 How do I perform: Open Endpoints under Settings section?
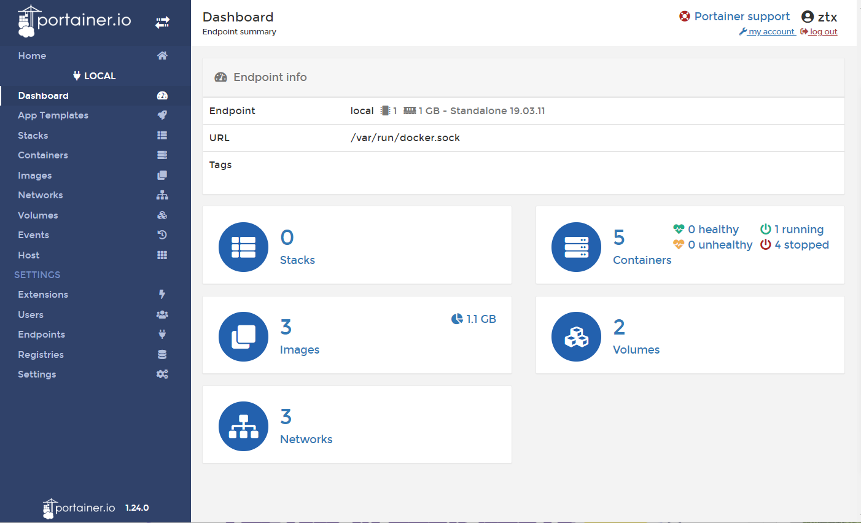[95, 335]
